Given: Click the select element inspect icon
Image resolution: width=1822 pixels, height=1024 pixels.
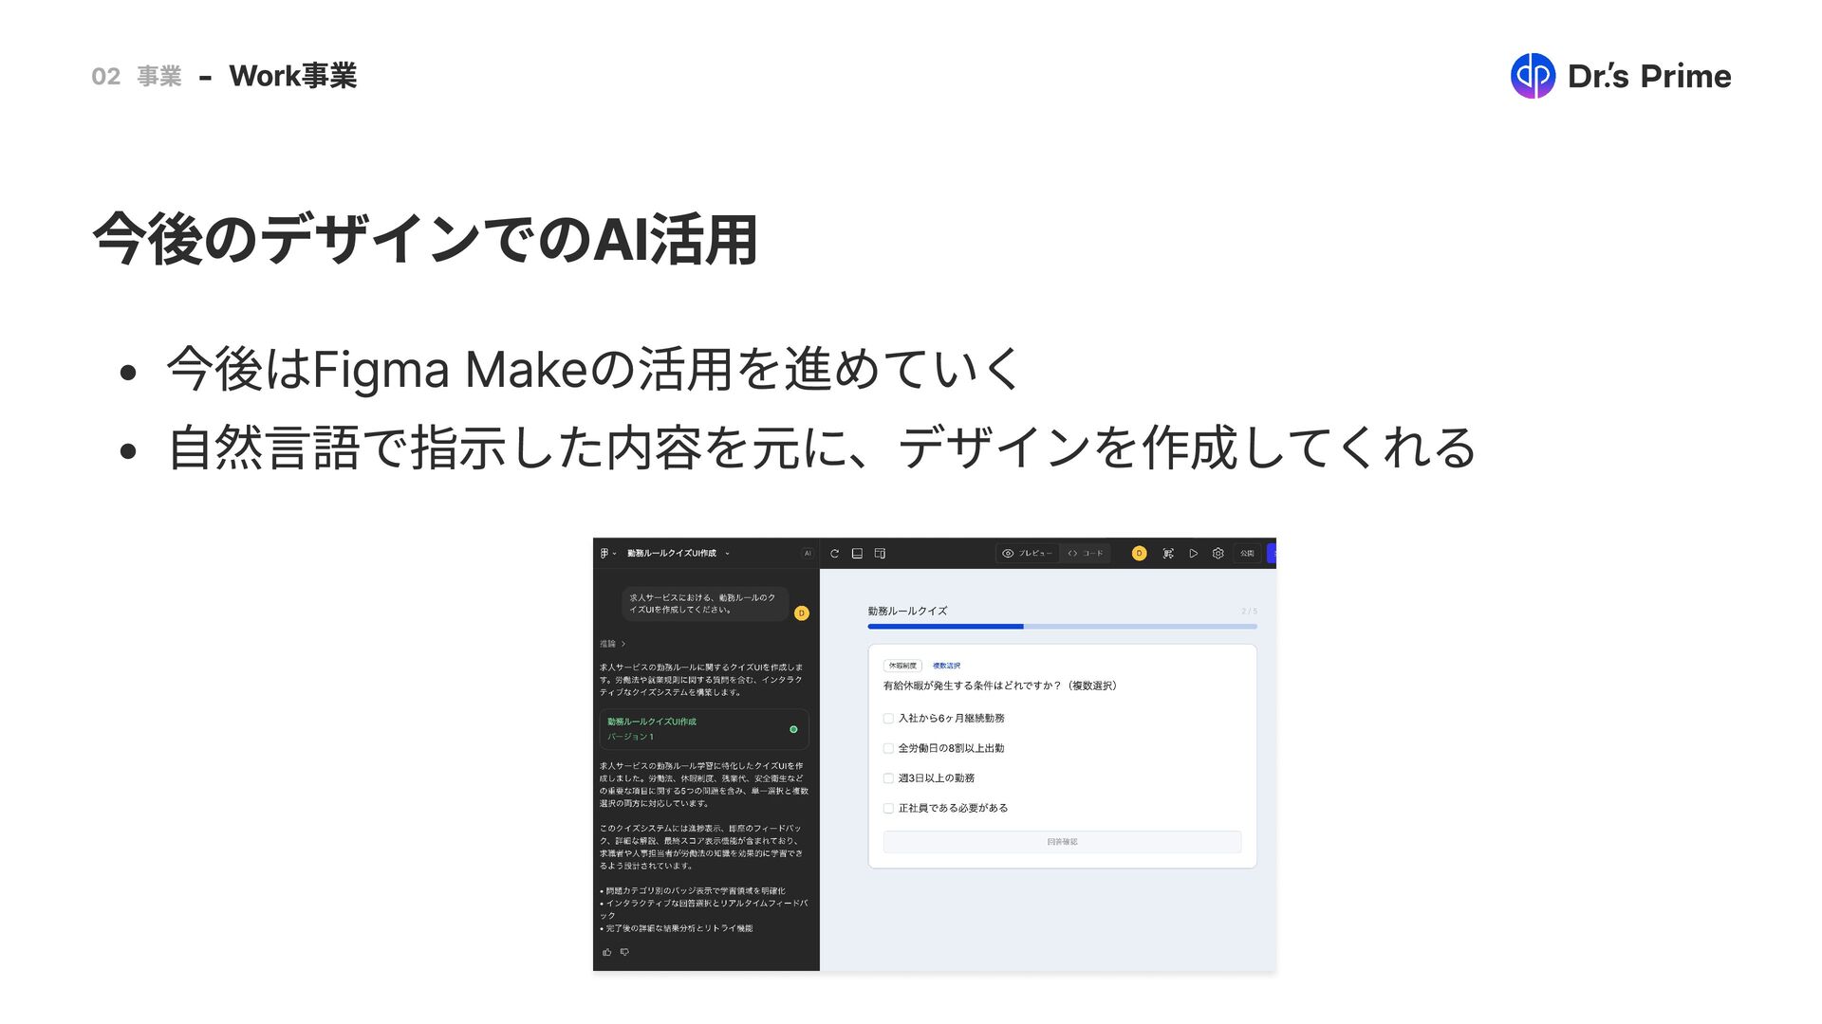Looking at the screenshot, I should pos(1168,554).
